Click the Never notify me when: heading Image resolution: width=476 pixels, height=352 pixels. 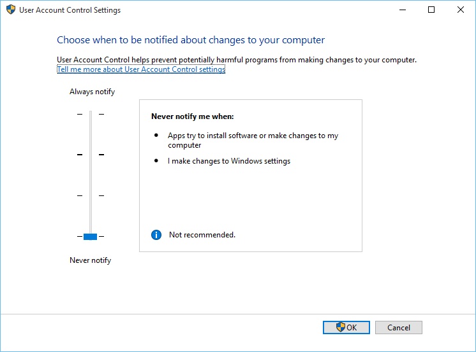(192, 116)
